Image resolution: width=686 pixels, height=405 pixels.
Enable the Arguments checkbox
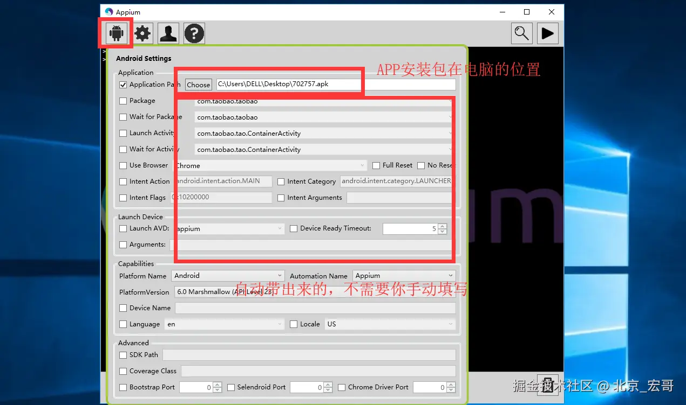pyautogui.click(x=123, y=245)
